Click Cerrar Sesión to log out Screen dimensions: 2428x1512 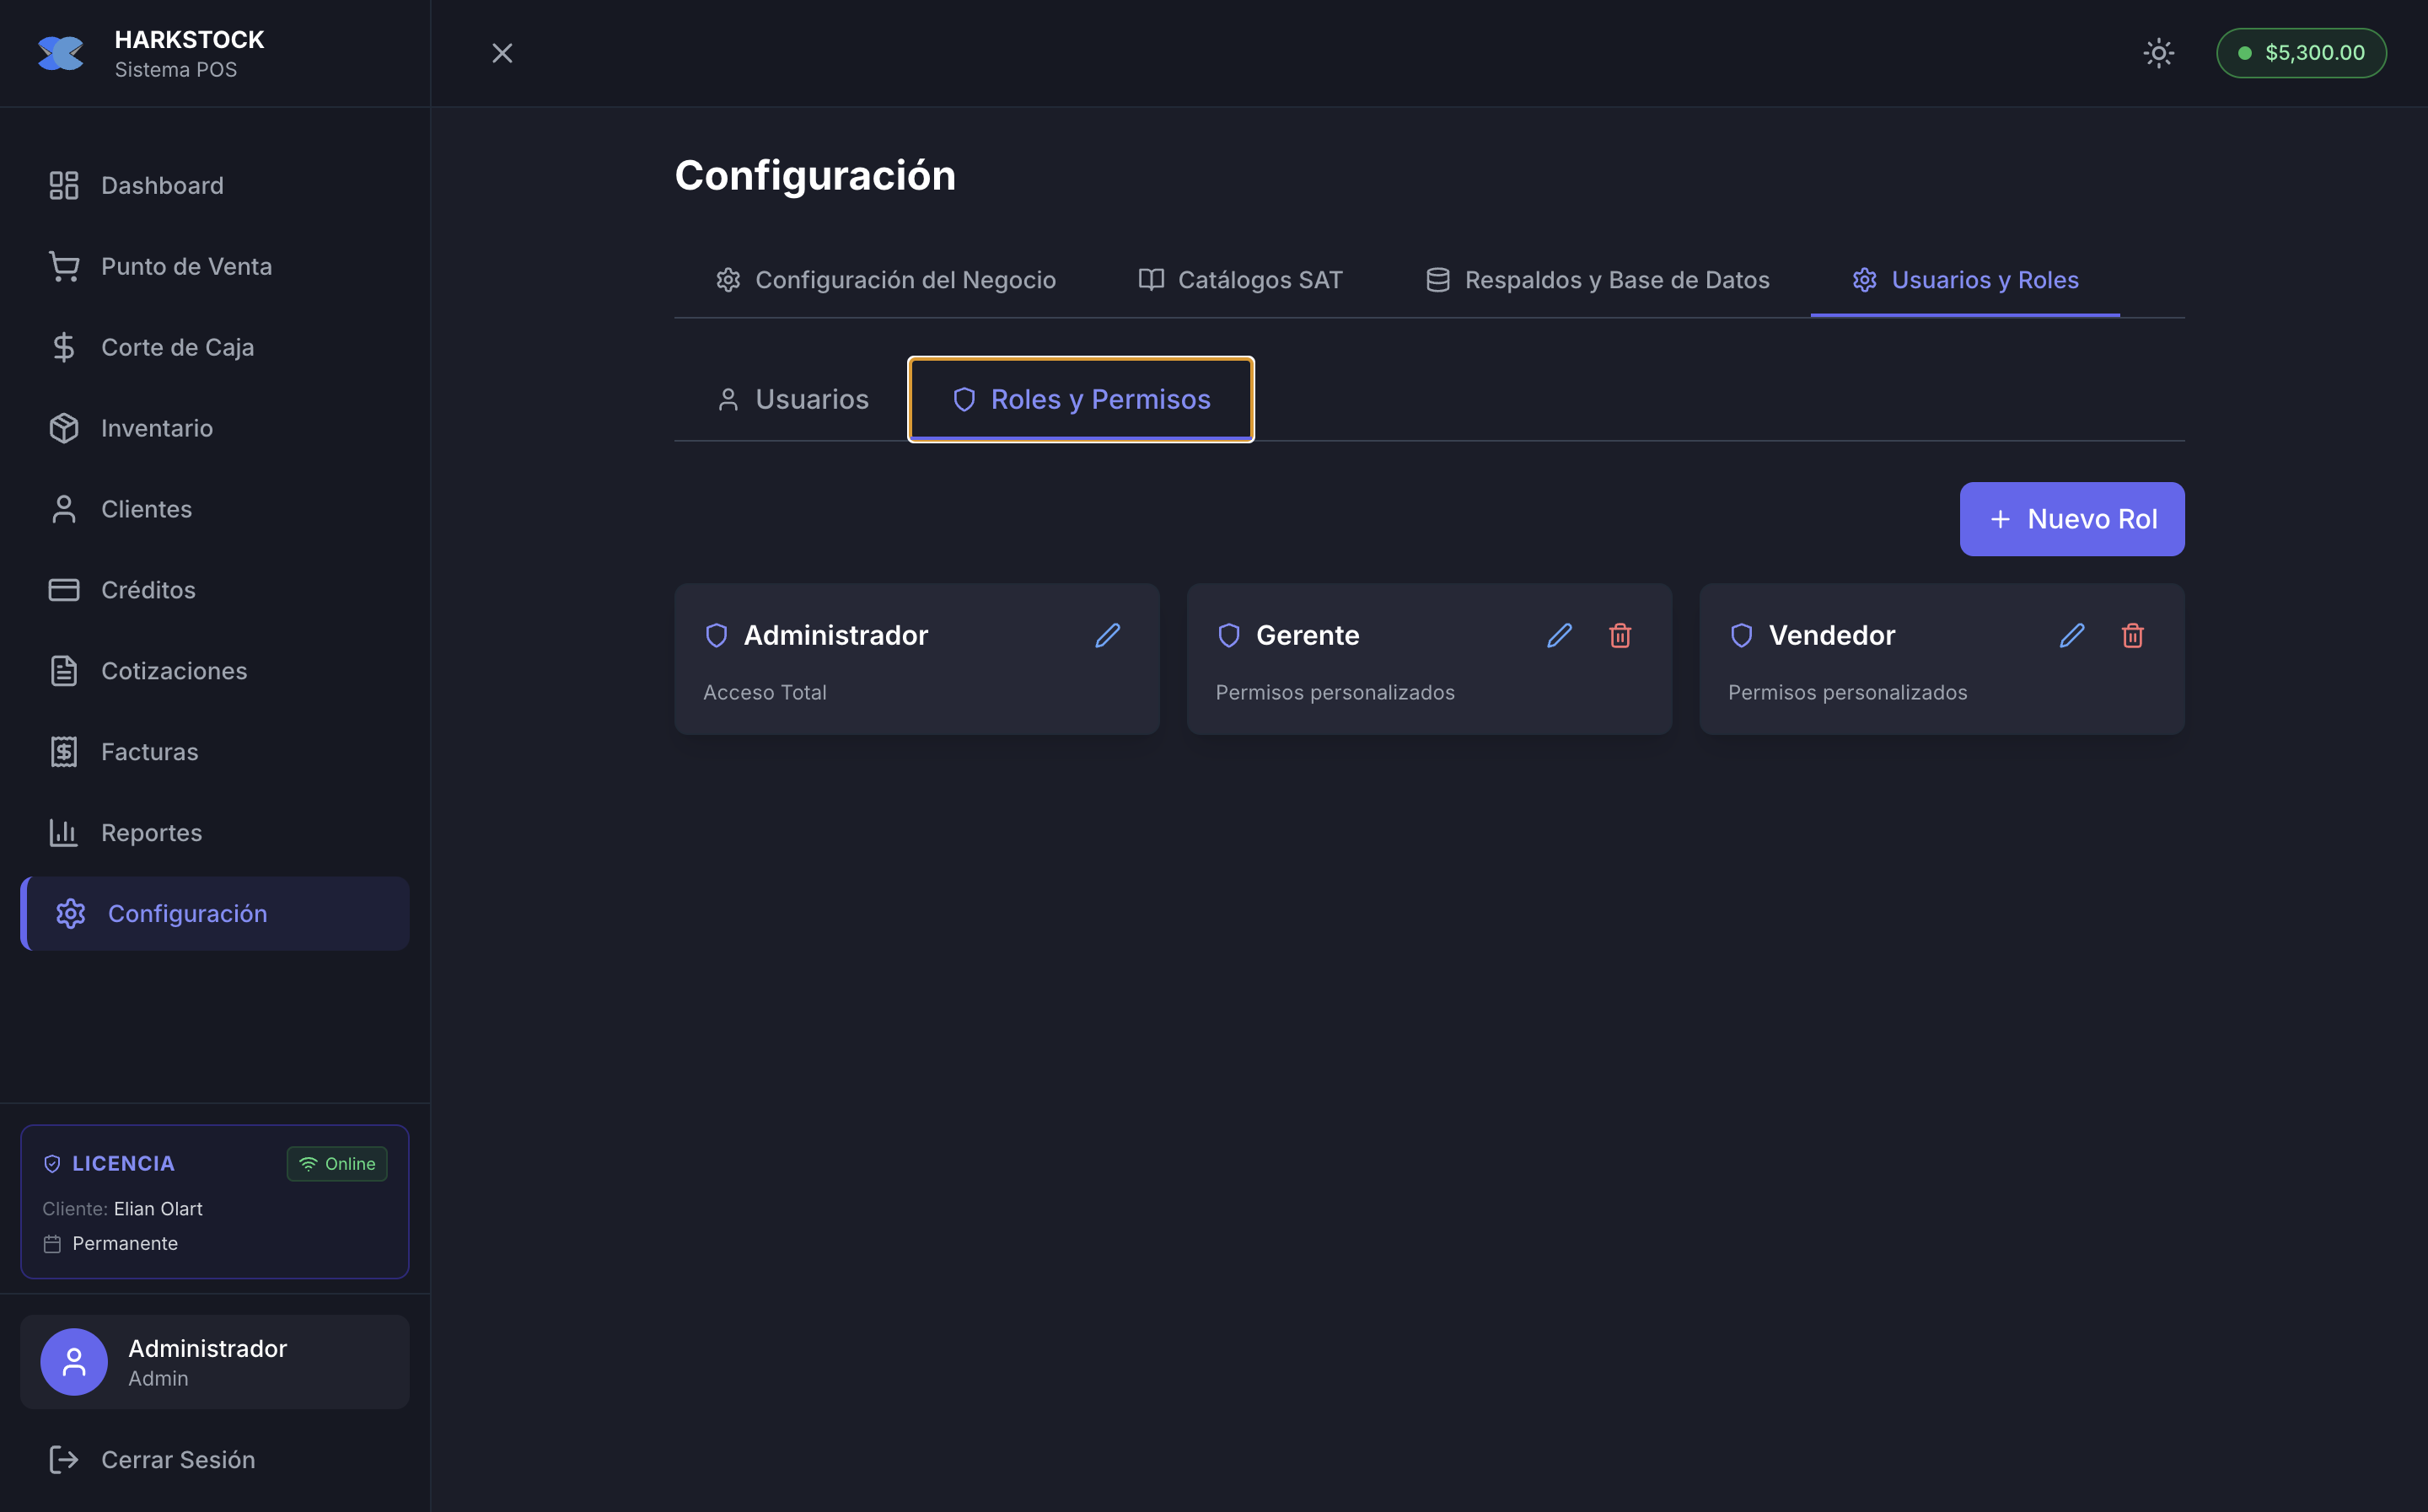(x=177, y=1459)
